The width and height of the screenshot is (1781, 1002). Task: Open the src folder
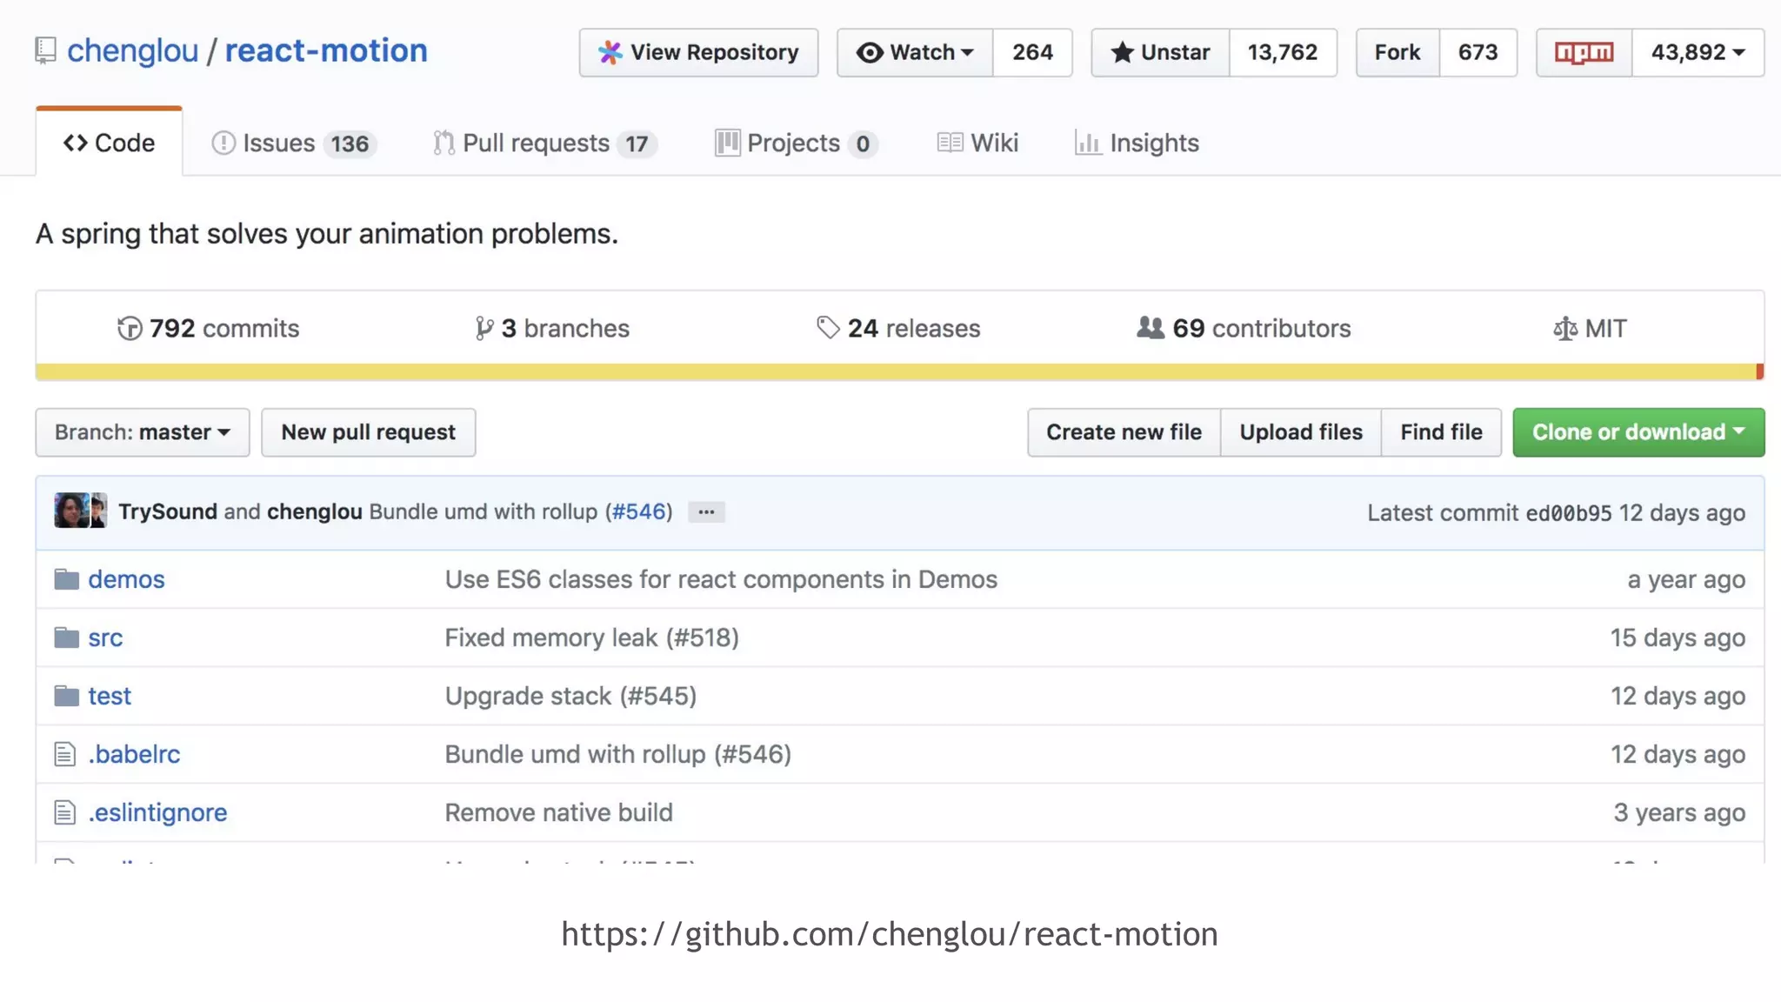click(105, 638)
